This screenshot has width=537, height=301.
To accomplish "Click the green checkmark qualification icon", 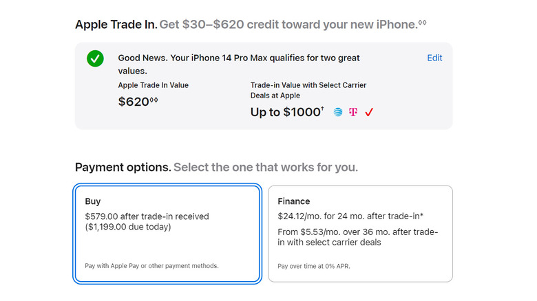I will 96,58.
